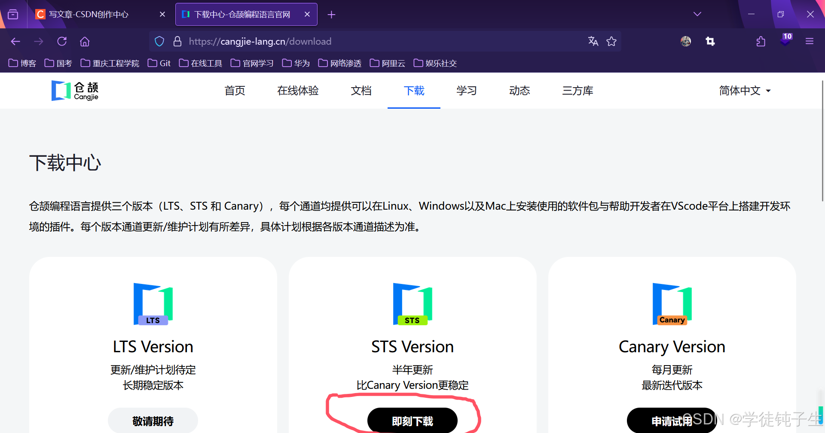The width and height of the screenshot is (825, 433).
Task: Open the browser hamburger menu
Action: [810, 41]
